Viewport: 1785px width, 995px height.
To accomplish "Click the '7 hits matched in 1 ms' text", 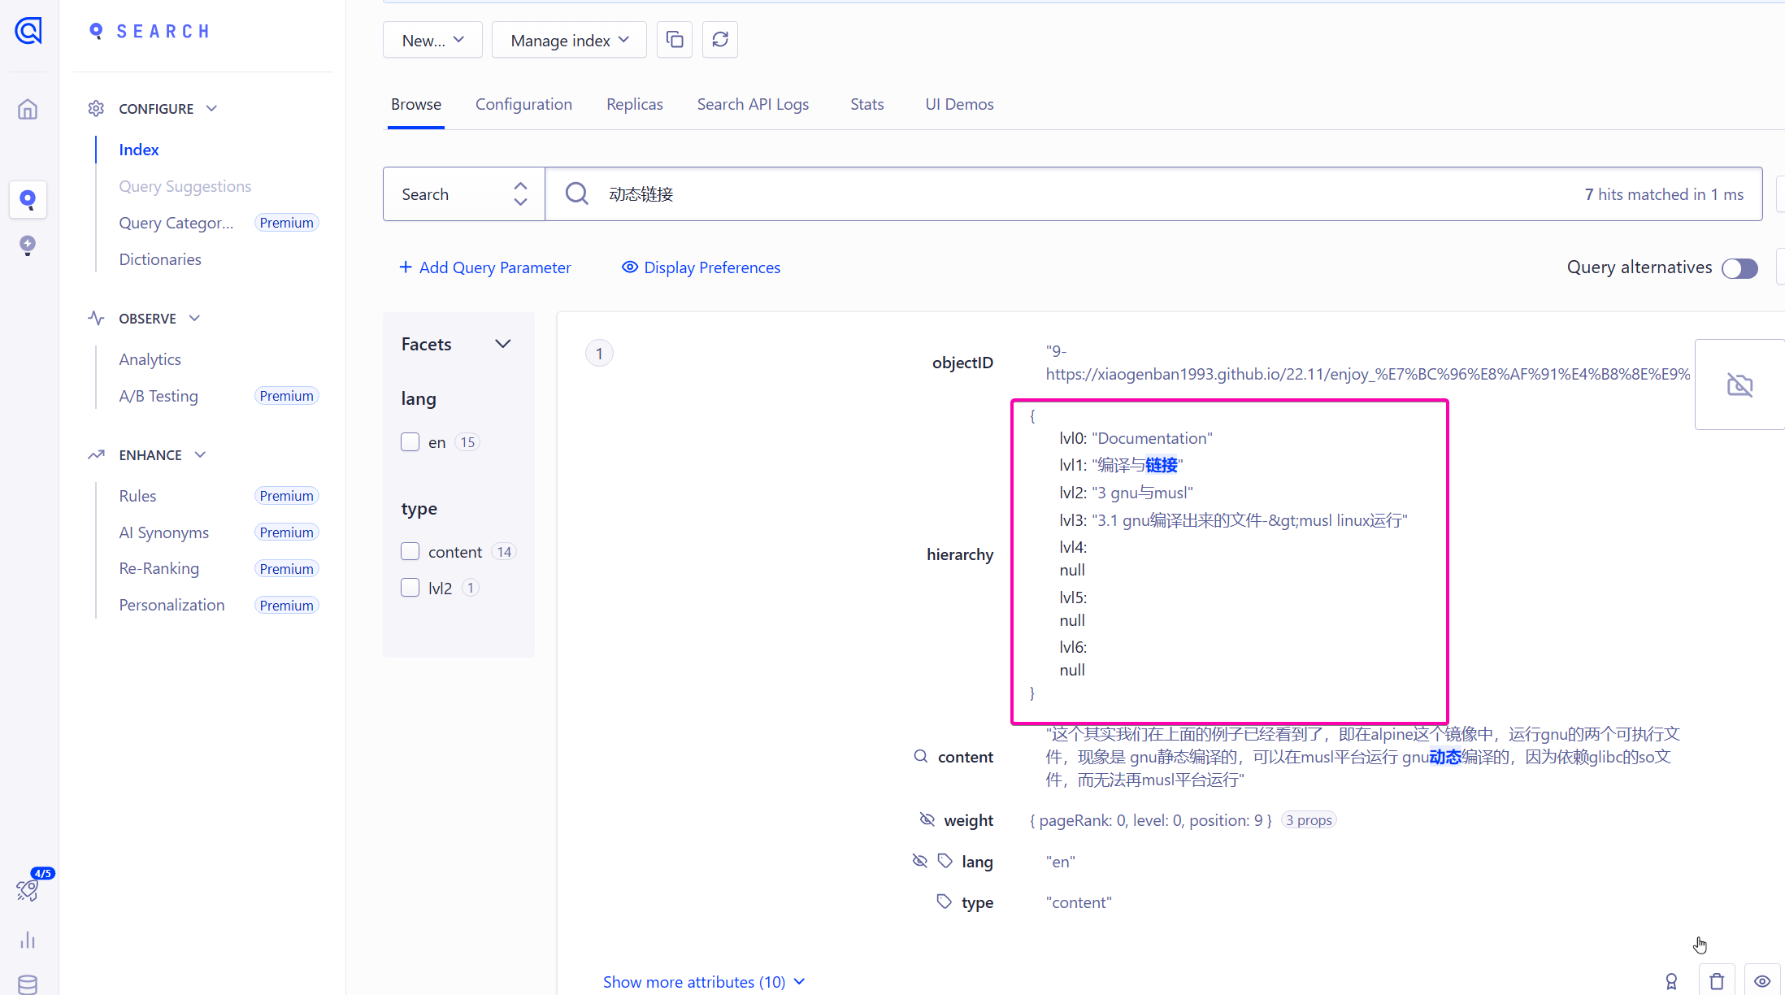I will coord(1664,194).
